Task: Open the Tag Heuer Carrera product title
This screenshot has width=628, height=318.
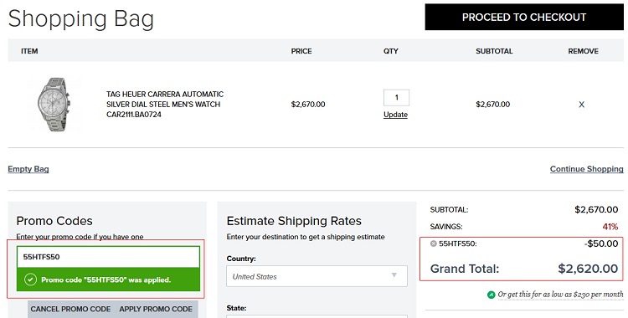Action: point(165,104)
